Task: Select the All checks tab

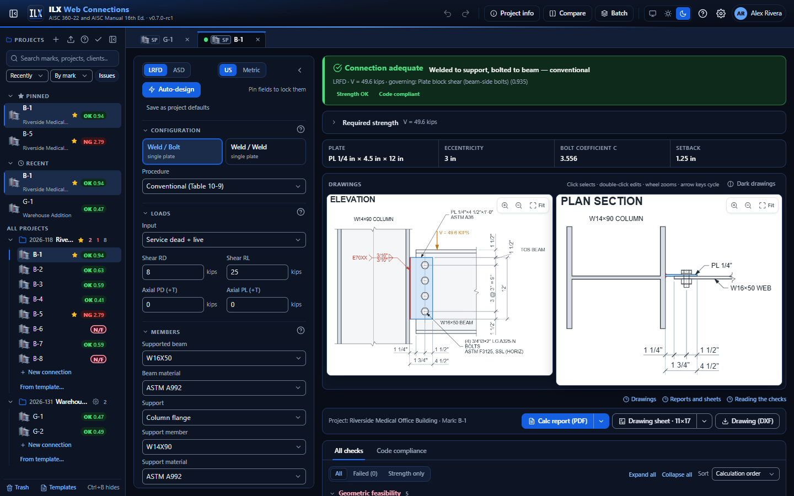Action: 348,451
